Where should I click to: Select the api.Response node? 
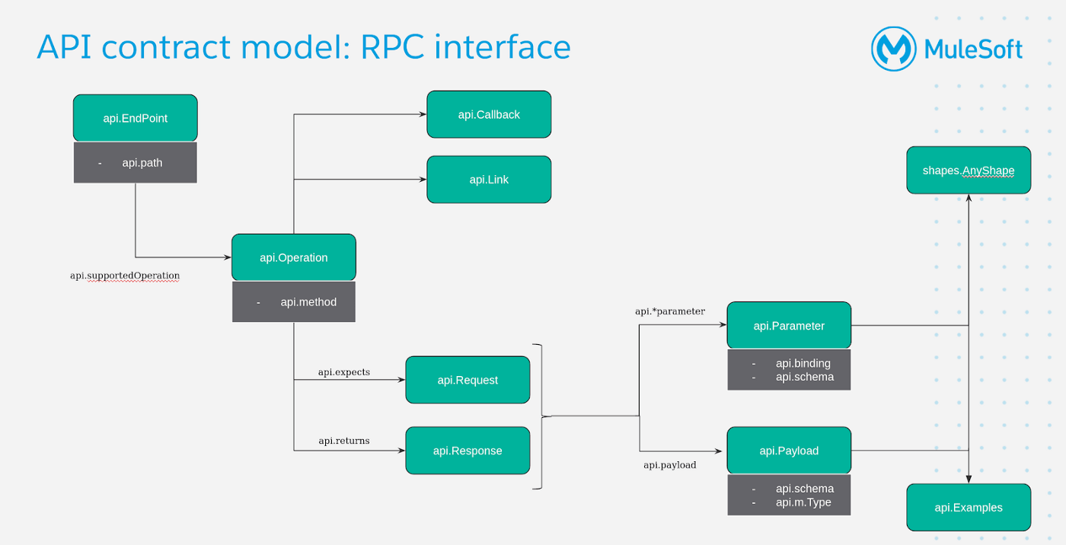467,451
